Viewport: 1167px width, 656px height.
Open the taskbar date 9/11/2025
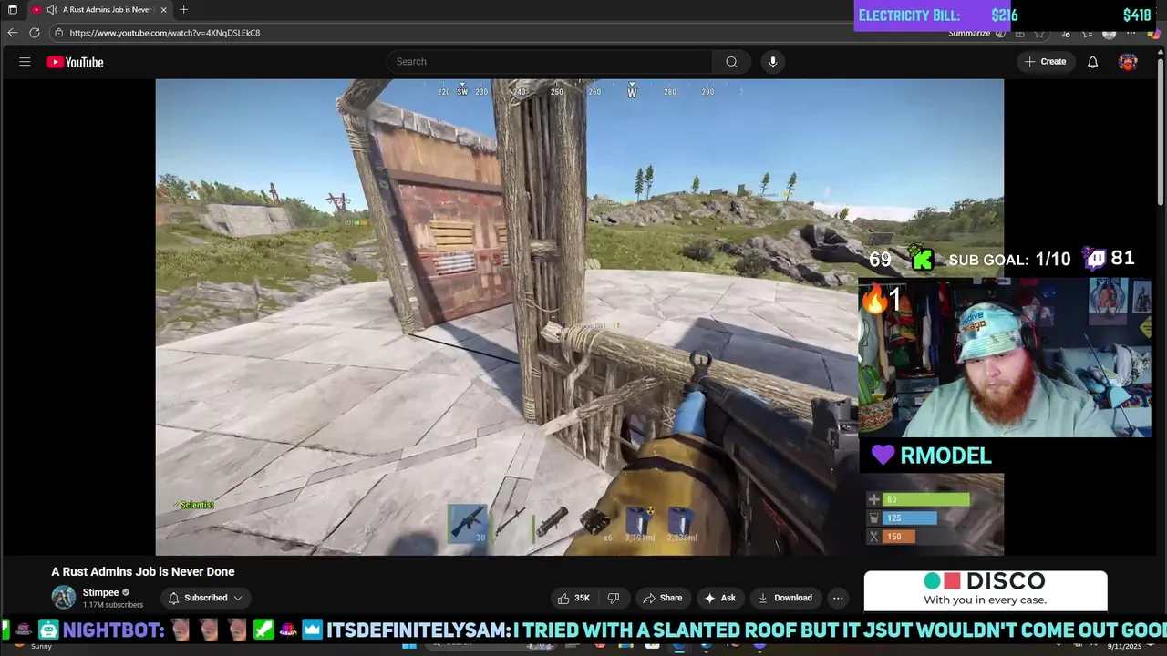point(1124,646)
